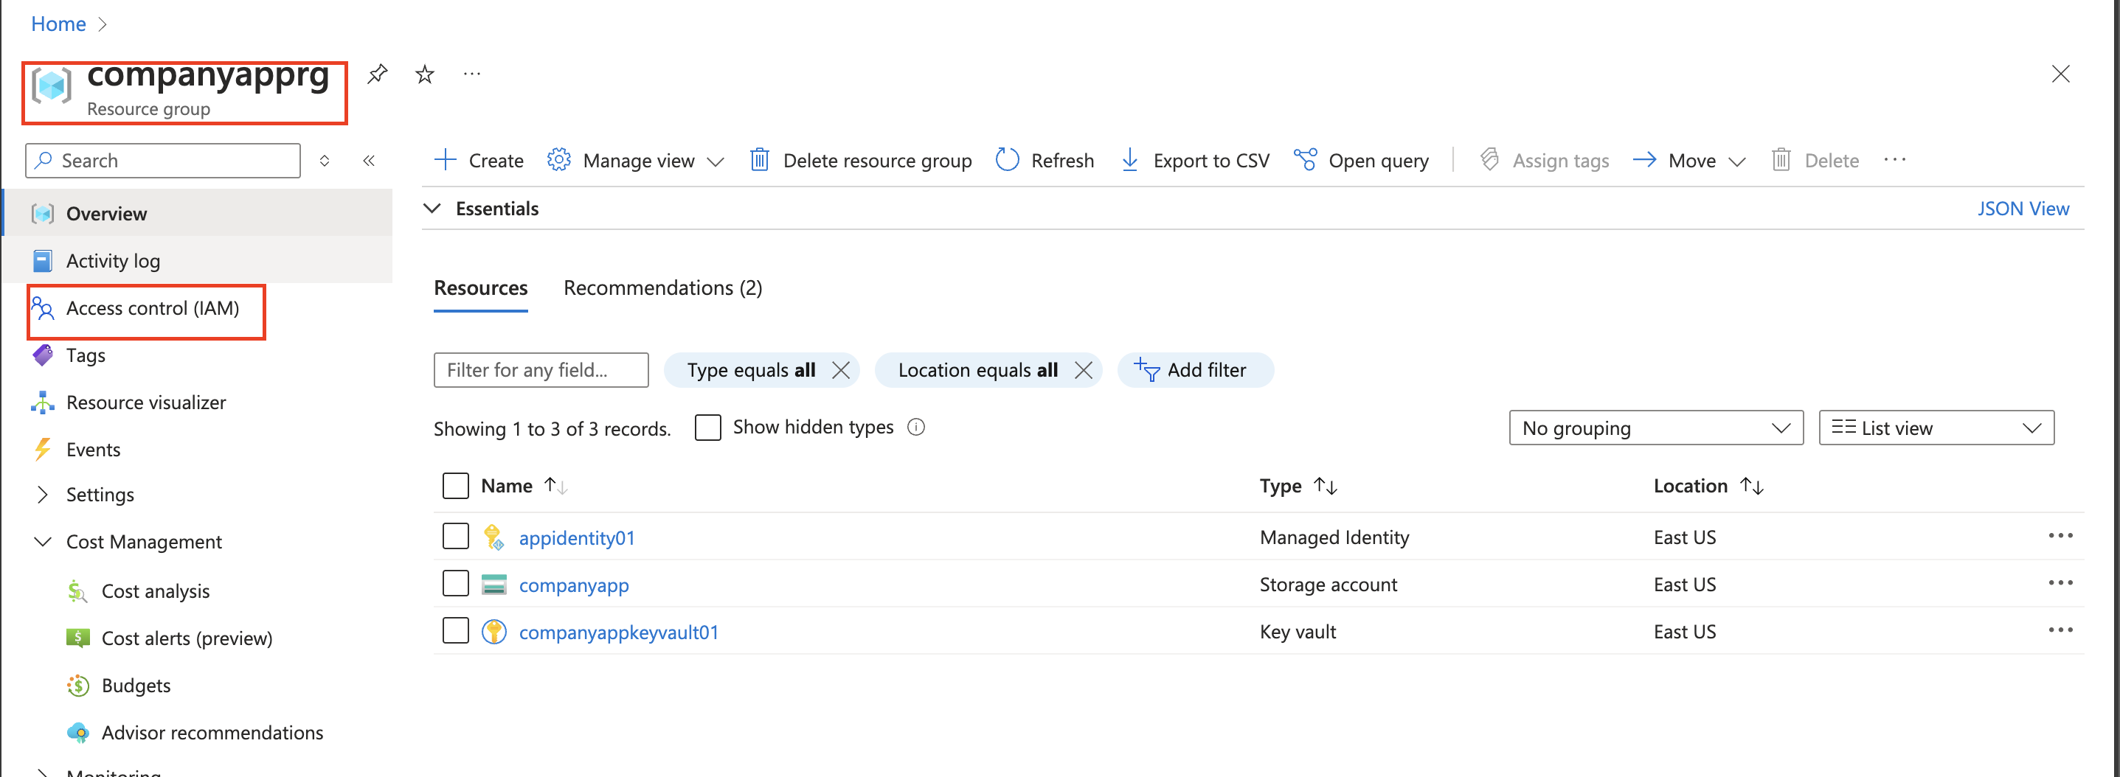
Task: Open Cost alerts (preview)
Action: tap(187, 638)
